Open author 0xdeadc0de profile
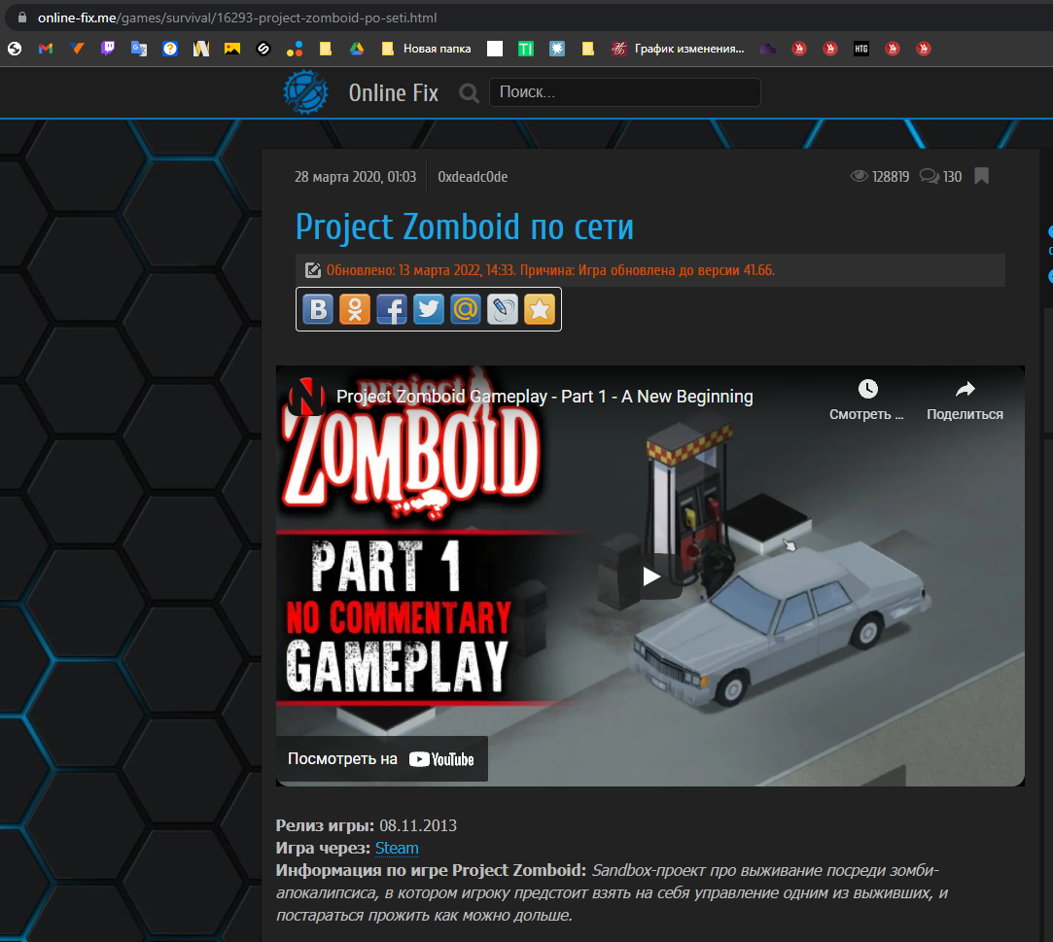The height and width of the screenshot is (942, 1053). 473,177
